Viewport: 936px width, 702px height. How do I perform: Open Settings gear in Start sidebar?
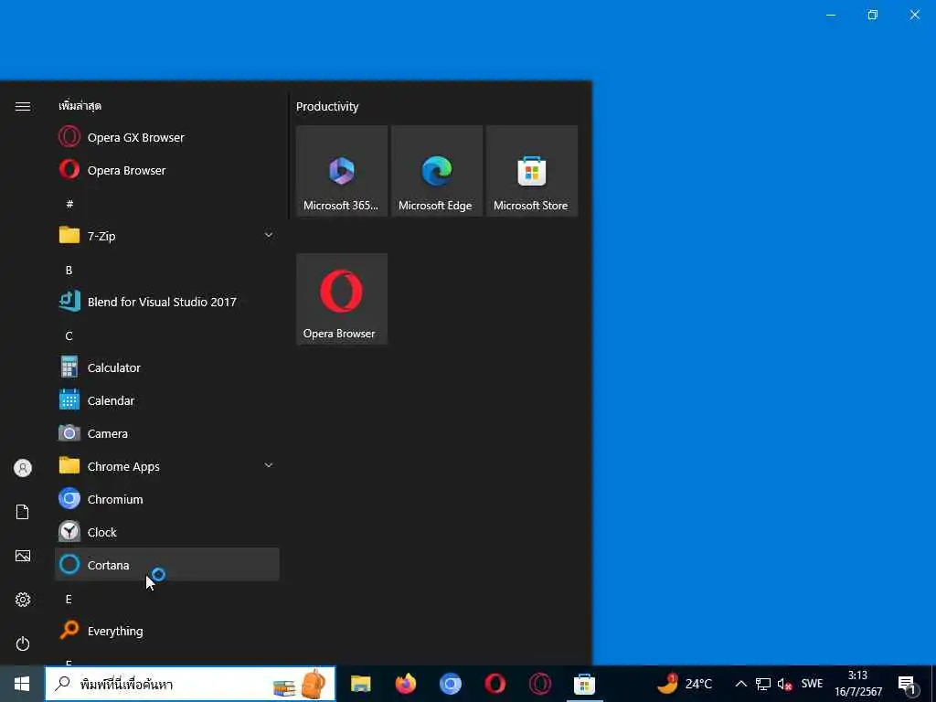[23, 600]
